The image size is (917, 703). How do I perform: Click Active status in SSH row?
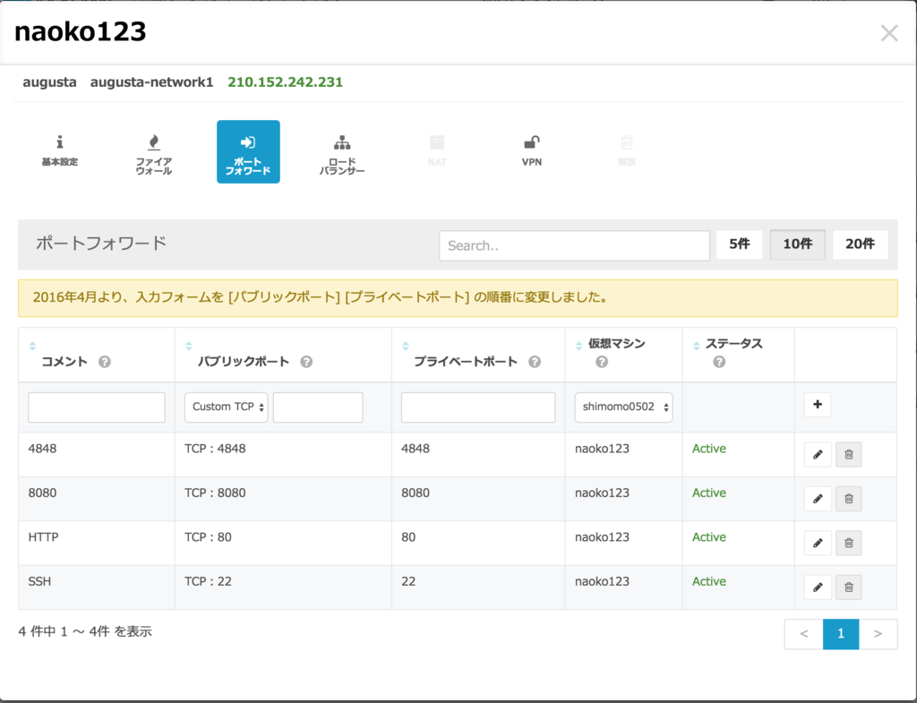(x=709, y=581)
